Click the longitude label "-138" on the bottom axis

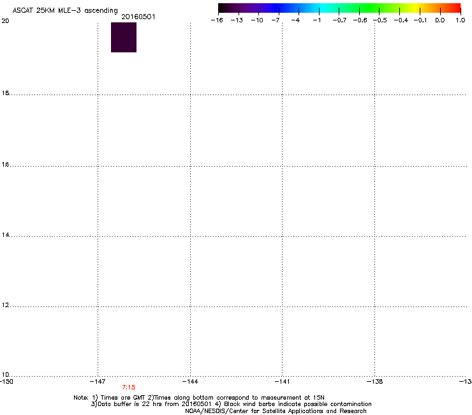coord(375,382)
